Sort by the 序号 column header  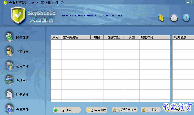56,37
